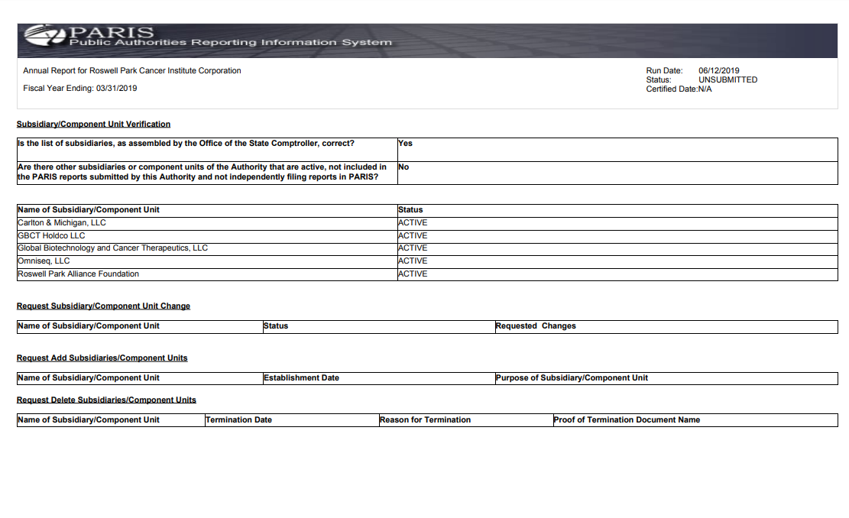Click the "Run Date:" label
The height and width of the screenshot is (518, 849).
click(664, 70)
